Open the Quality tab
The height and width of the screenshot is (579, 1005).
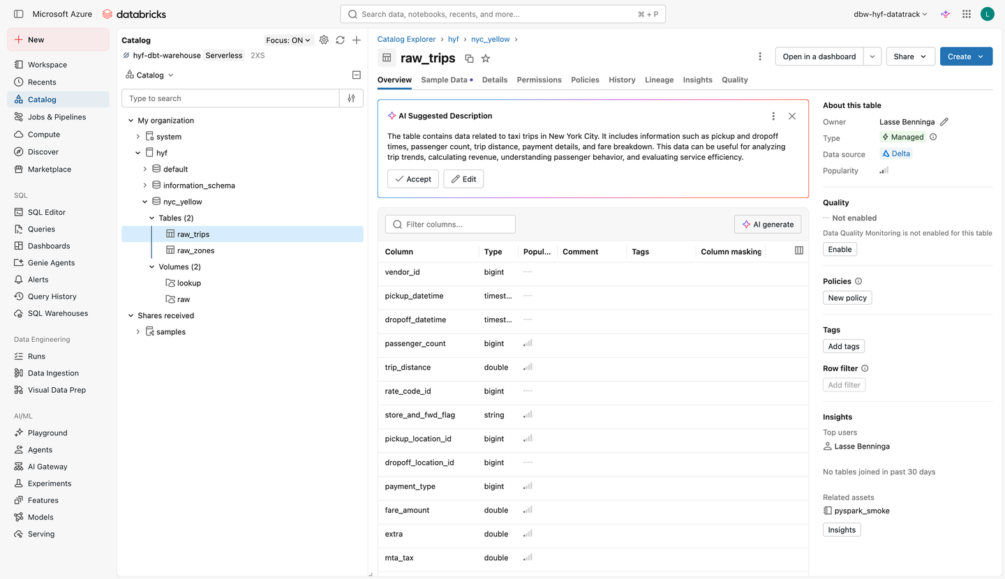pos(735,80)
